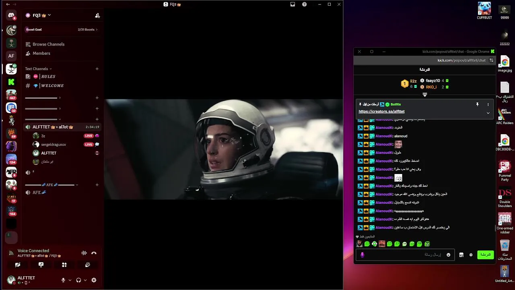
Task: Turn on camera in Discord voice panel
Action: 18,265
